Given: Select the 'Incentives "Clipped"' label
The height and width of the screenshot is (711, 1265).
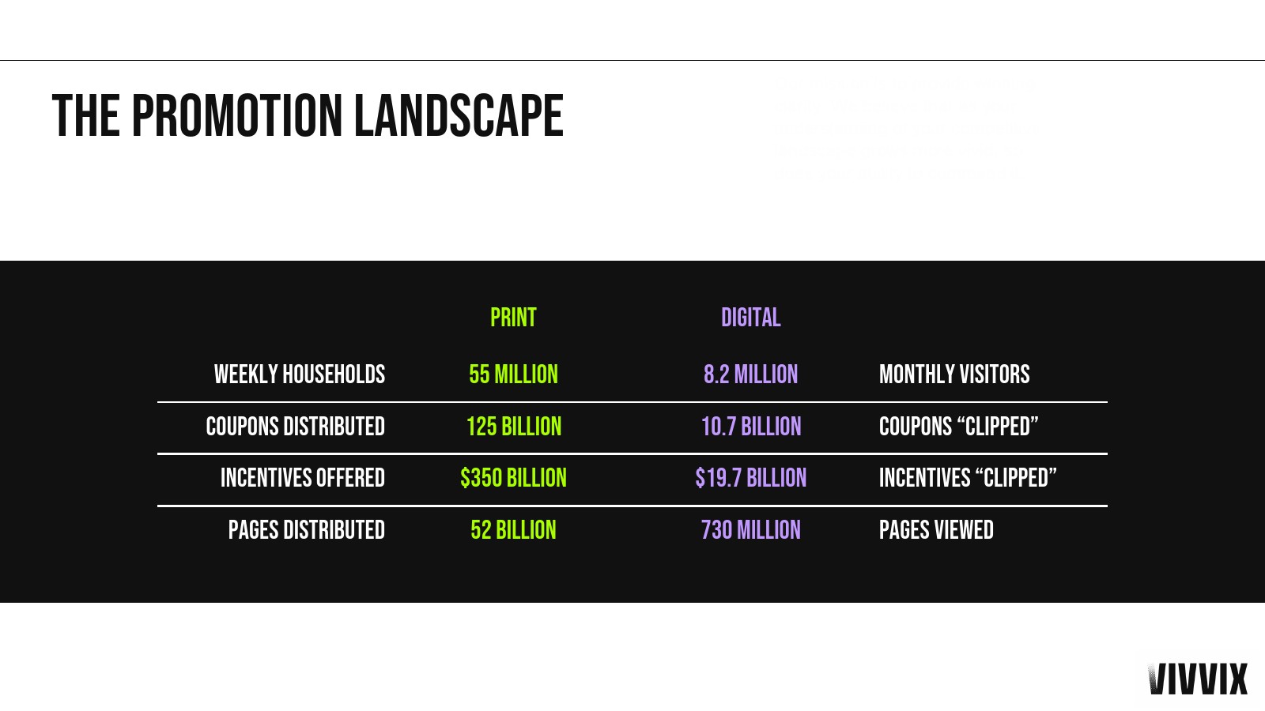Looking at the screenshot, I should click(968, 478).
